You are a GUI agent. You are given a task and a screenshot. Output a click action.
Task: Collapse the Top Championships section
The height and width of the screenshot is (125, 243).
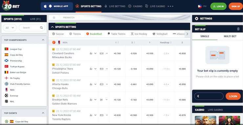[x=43, y=40]
